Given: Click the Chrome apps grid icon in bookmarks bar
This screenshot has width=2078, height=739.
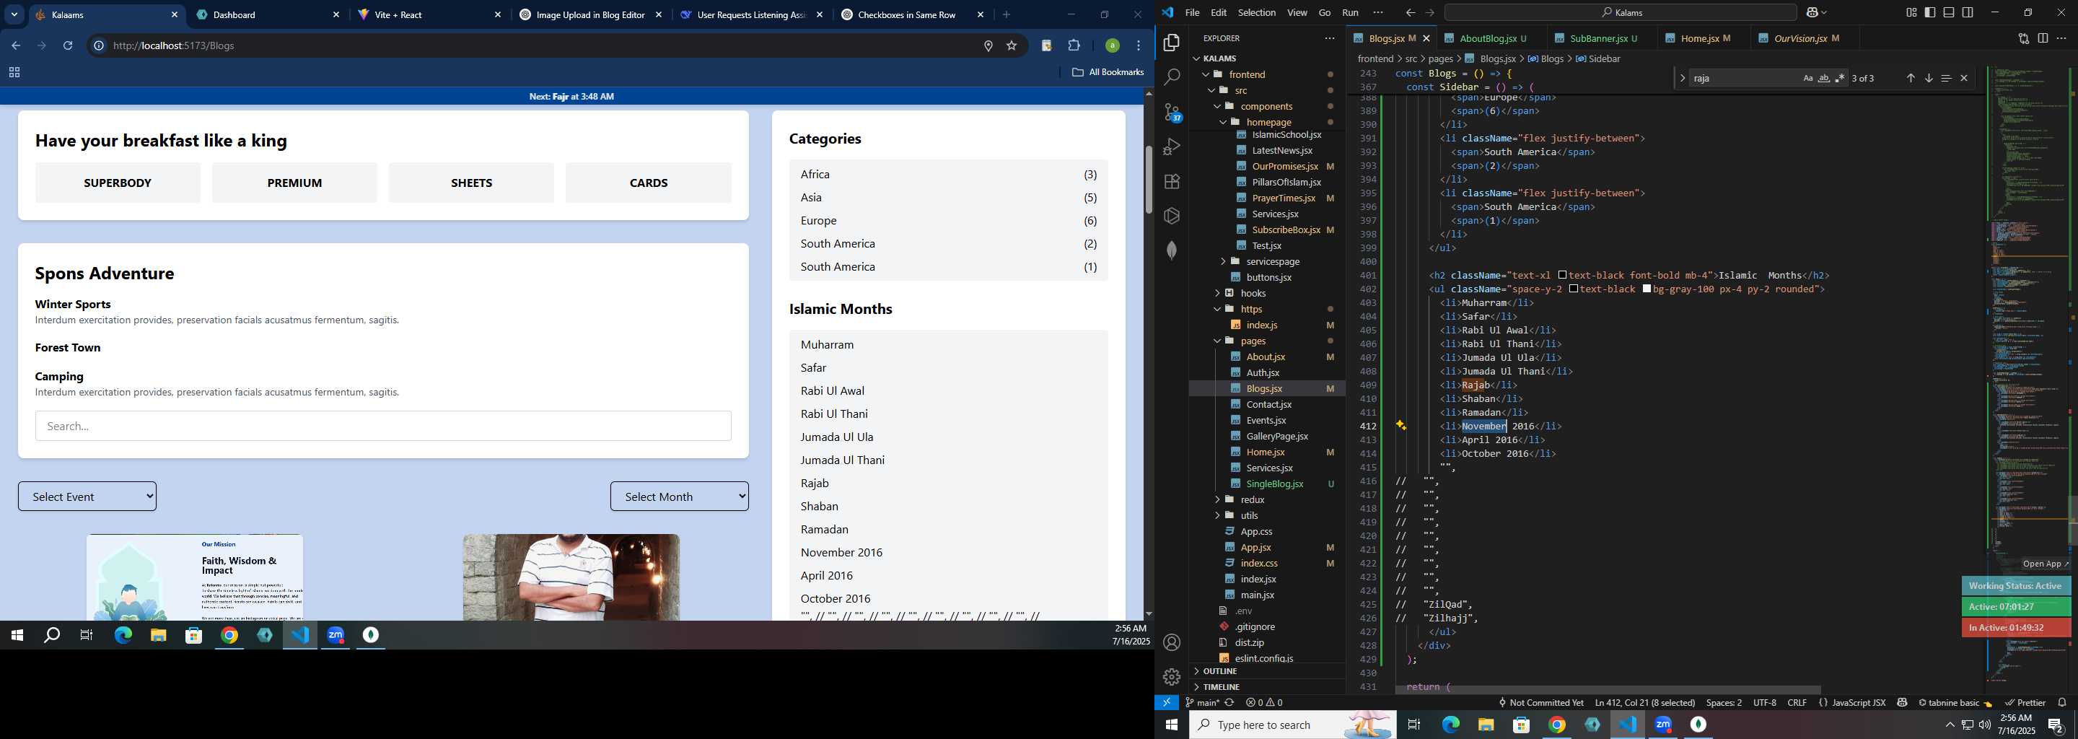Looking at the screenshot, I should pos(14,71).
